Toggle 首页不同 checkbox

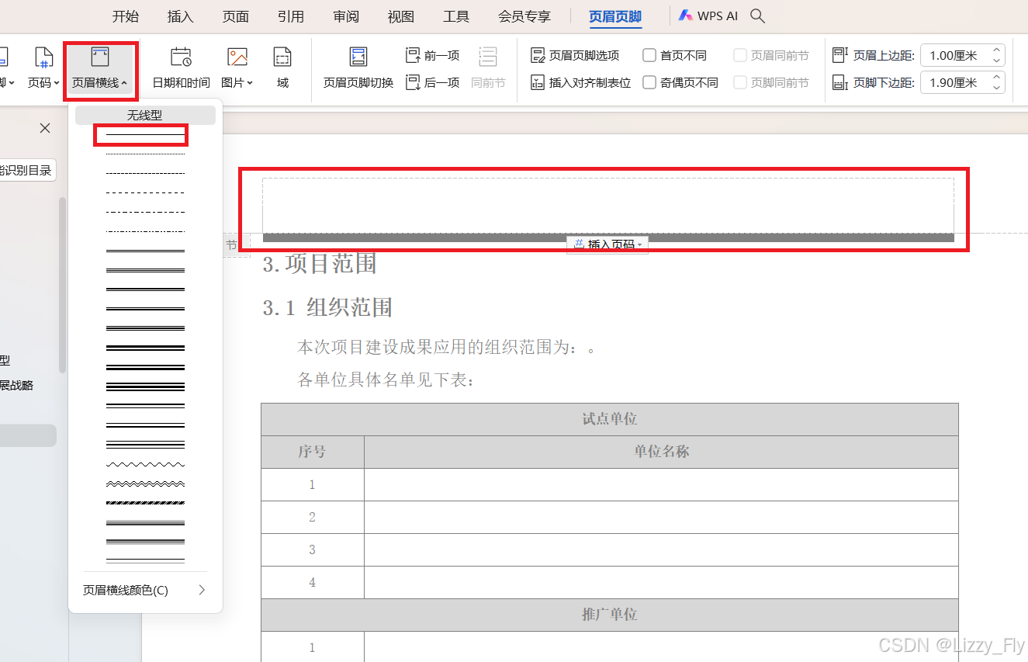pyautogui.click(x=649, y=55)
